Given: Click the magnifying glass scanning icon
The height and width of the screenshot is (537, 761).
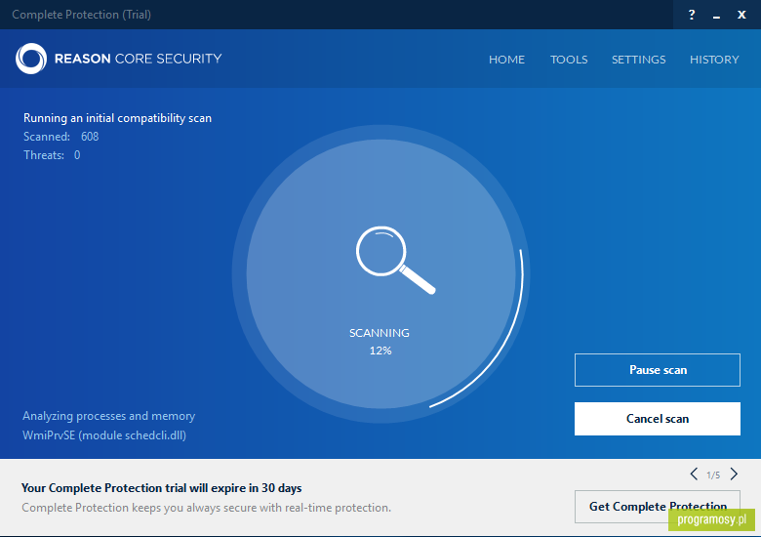Looking at the screenshot, I should pos(395,260).
